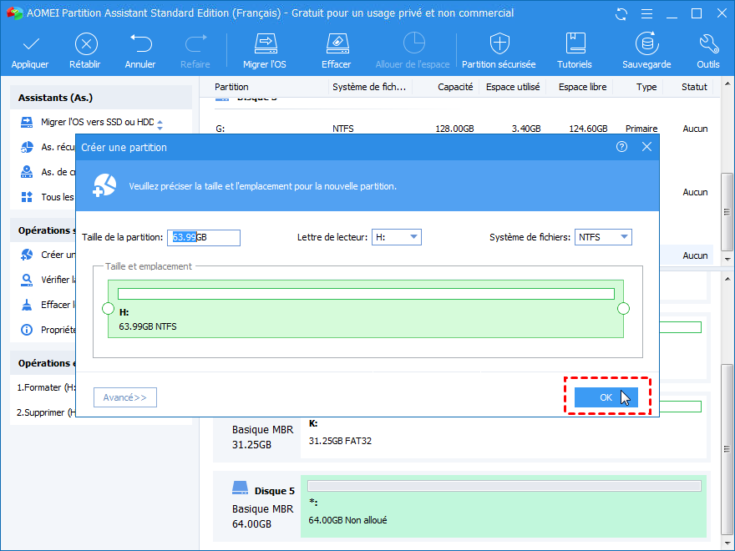
Task: Click the Capacité column header
Action: (x=455, y=87)
